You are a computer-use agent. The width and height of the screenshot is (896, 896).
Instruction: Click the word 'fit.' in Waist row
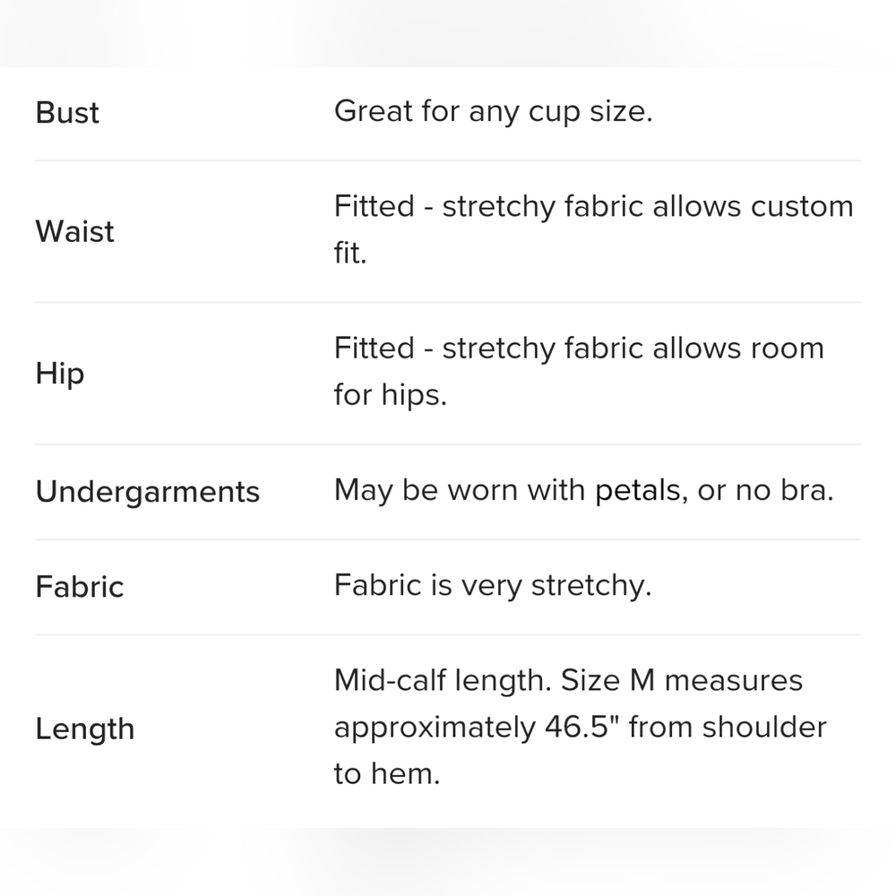(x=350, y=253)
